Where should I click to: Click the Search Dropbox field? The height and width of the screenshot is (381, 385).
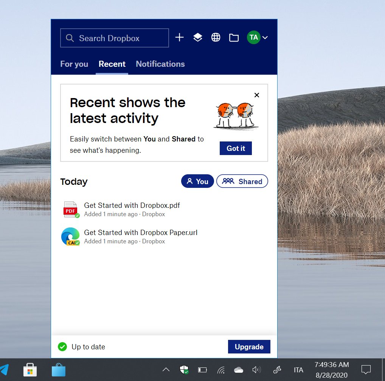pyautogui.click(x=115, y=38)
